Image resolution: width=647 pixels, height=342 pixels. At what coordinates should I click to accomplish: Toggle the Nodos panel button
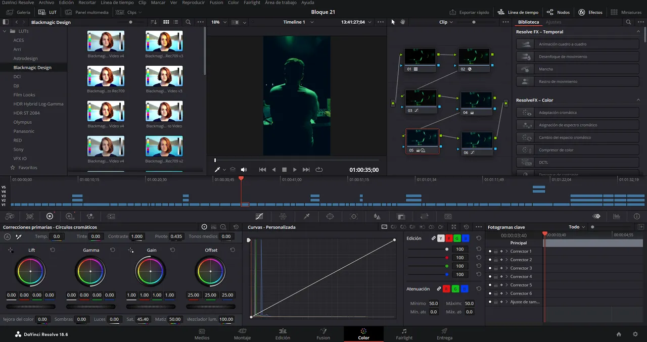click(x=558, y=12)
